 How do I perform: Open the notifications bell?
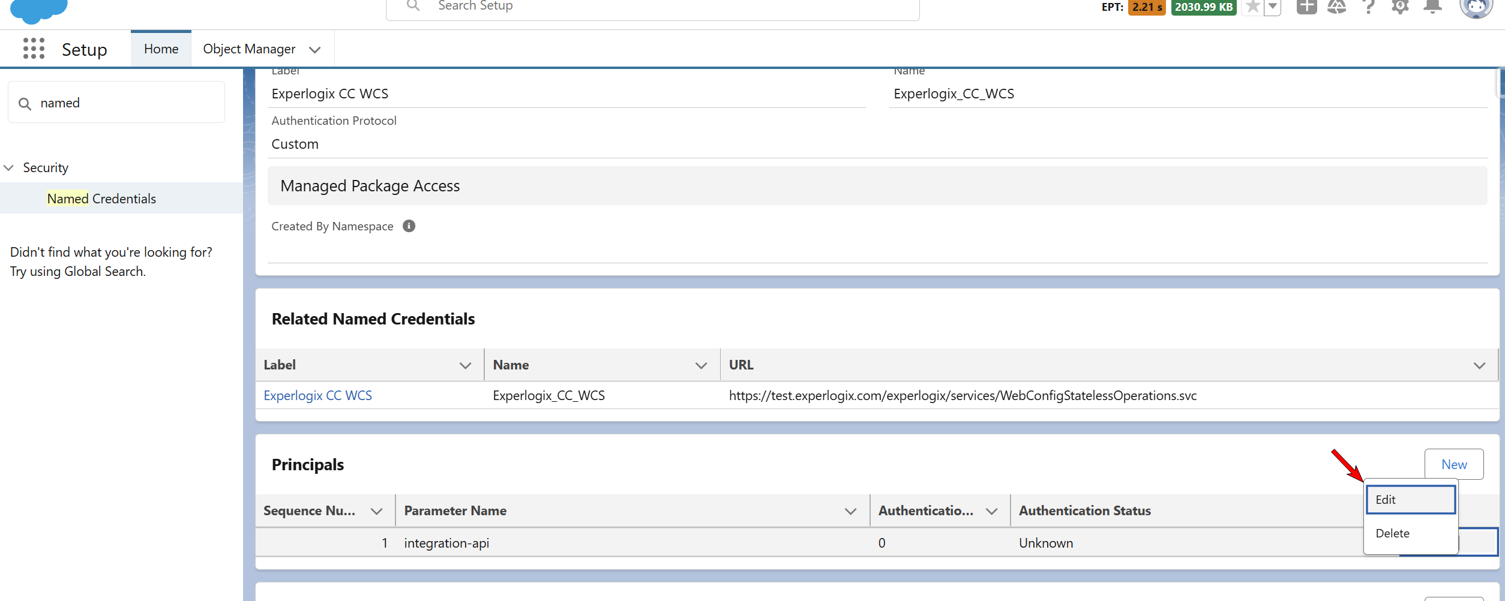pos(1432,7)
